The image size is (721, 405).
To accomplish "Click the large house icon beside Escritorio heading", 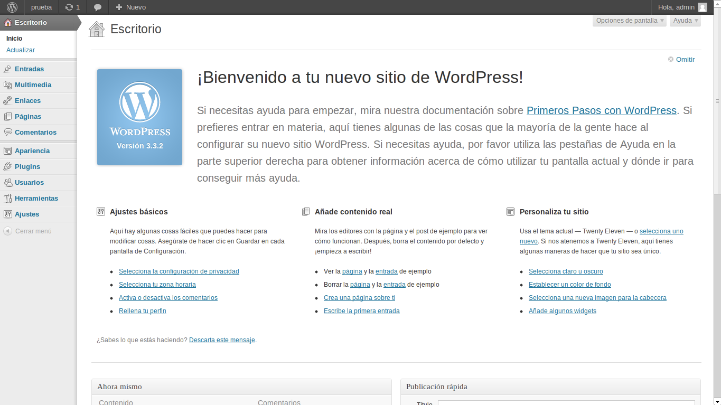I will click(97, 29).
